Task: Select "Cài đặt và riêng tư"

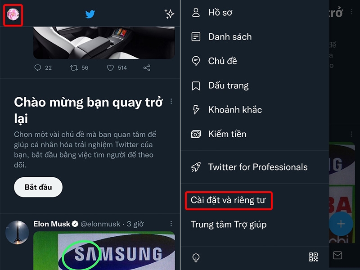Action: [x=229, y=202]
